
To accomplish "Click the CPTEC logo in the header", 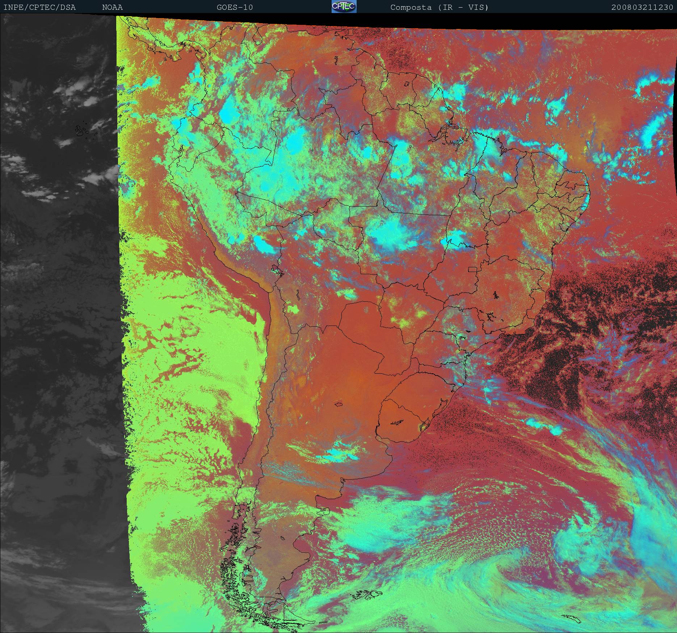I will 344,7.
